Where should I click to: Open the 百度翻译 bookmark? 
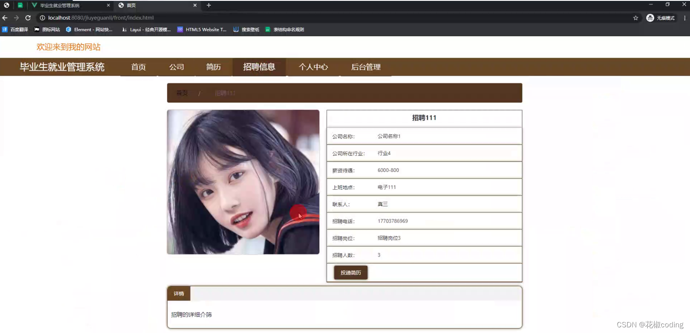pyautogui.click(x=15, y=30)
